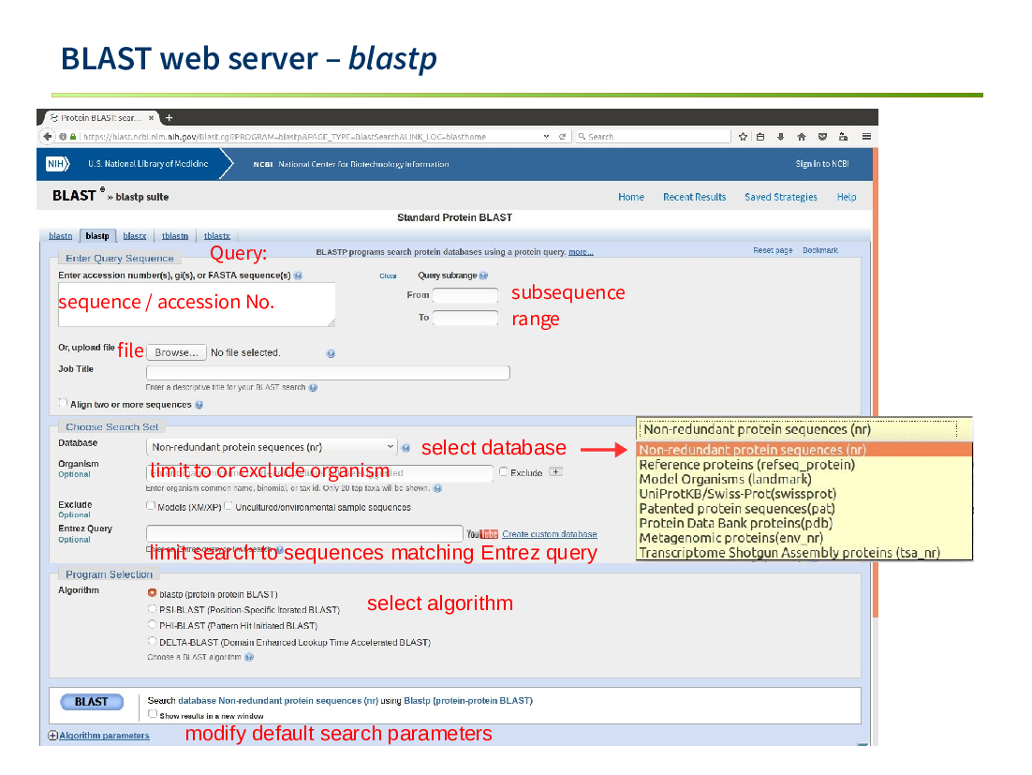Viewport: 1032px width, 775px height.
Task: Close the Protein BLAST browser tab
Action: click(151, 118)
